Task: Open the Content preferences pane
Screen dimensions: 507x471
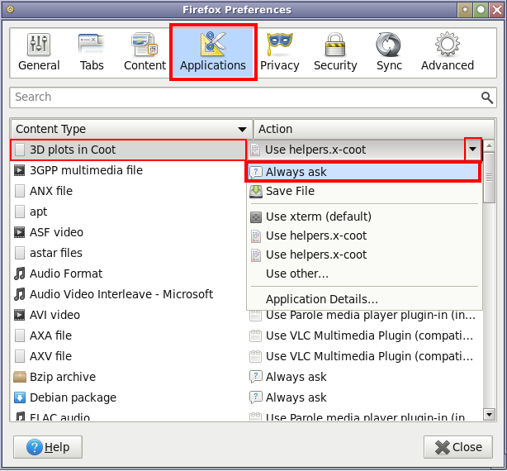Action: tap(145, 52)
